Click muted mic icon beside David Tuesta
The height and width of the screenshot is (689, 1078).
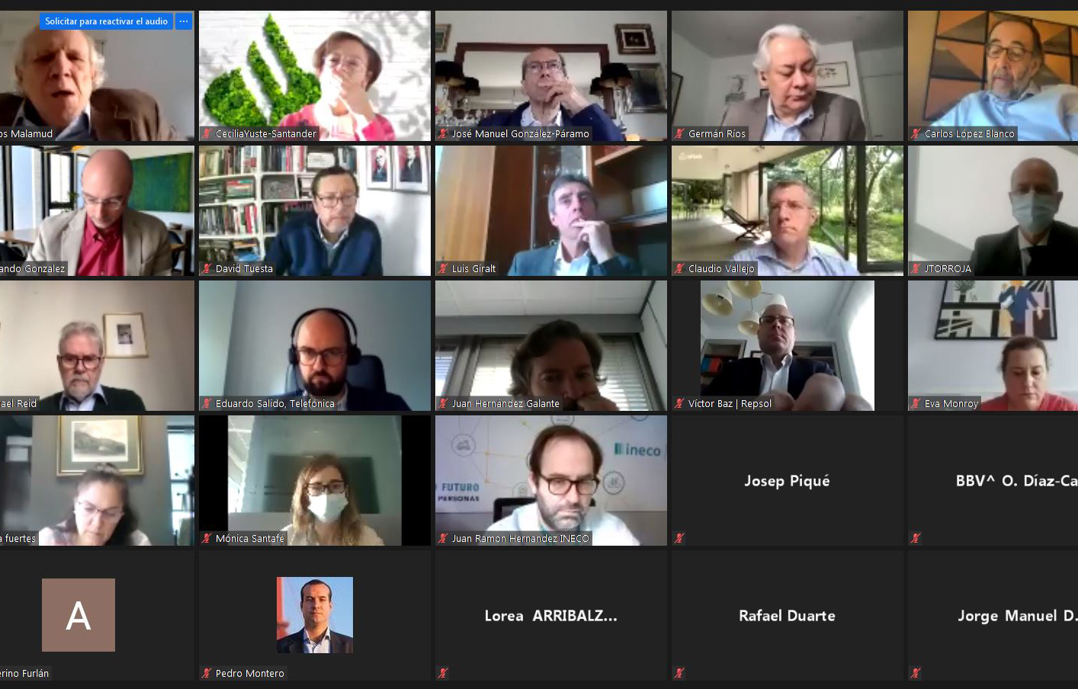coord(207,268)
